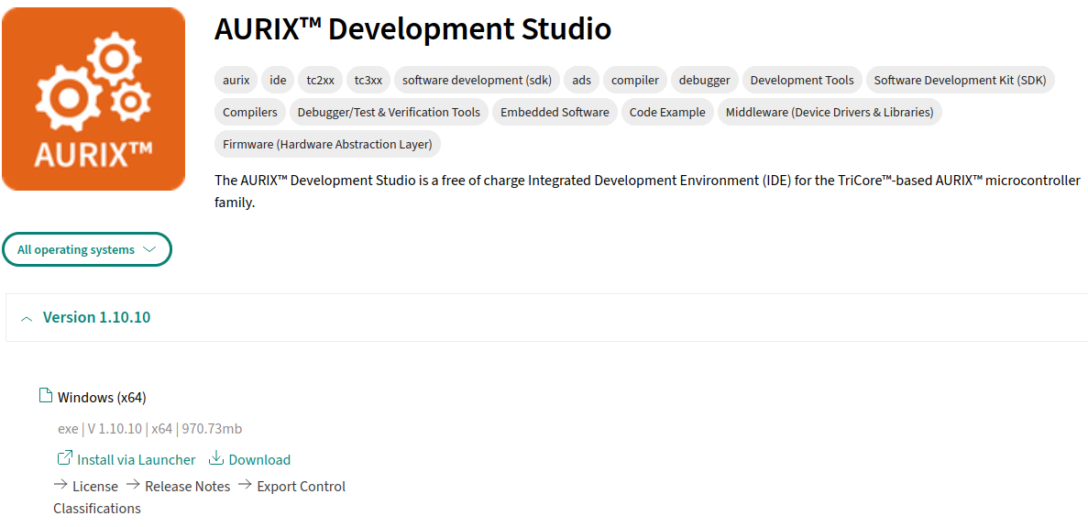Click the arrow icon before Release Notes

click(x=133, y=485)
